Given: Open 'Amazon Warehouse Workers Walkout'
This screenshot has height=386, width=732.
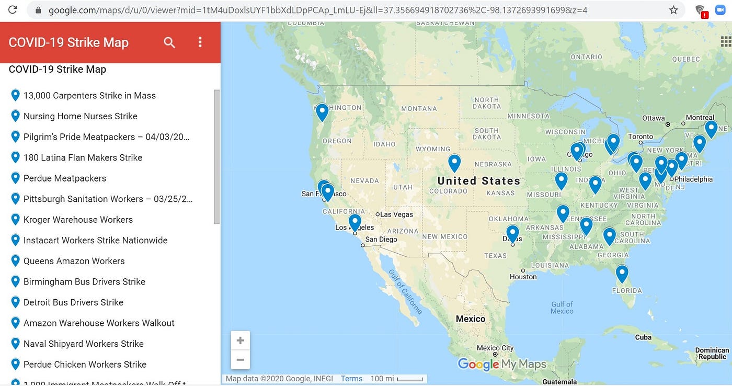Looking at the screenshot, I should tap(99, 323).
